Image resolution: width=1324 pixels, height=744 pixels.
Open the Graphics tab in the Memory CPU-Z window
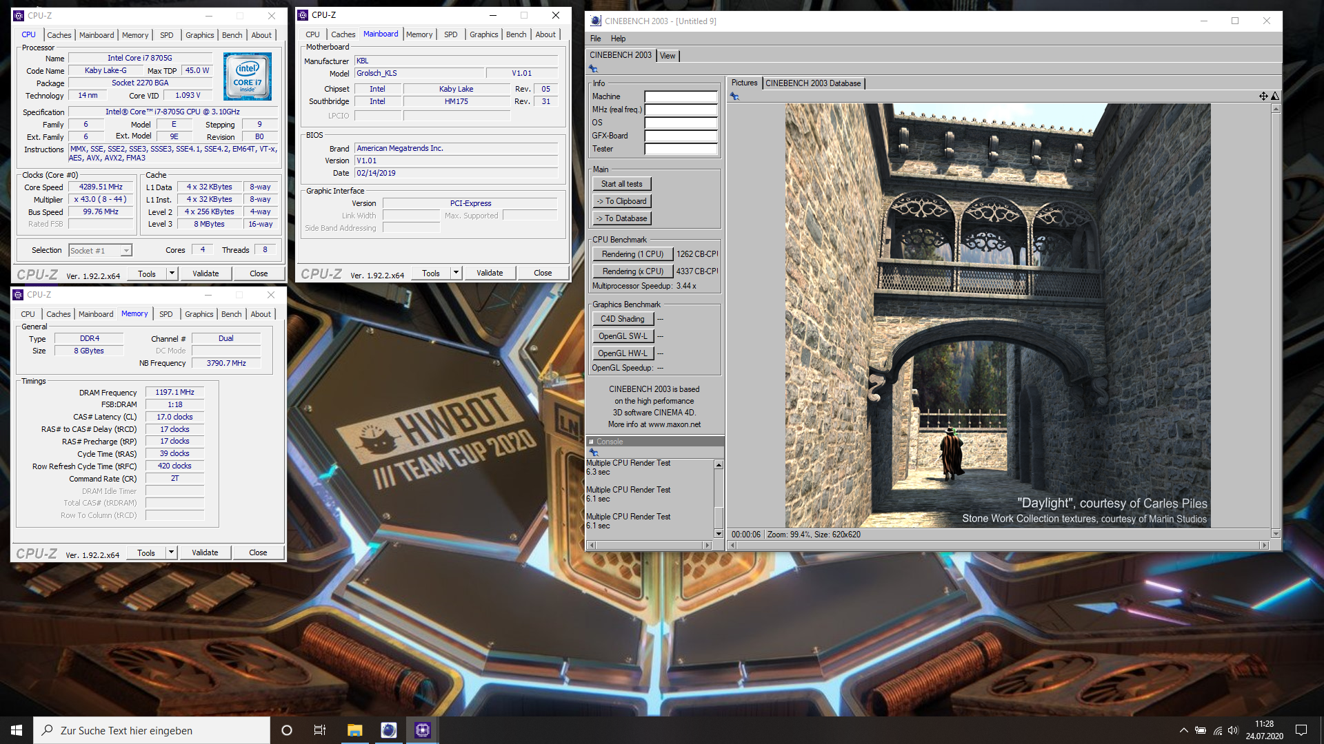pos(199,314)
